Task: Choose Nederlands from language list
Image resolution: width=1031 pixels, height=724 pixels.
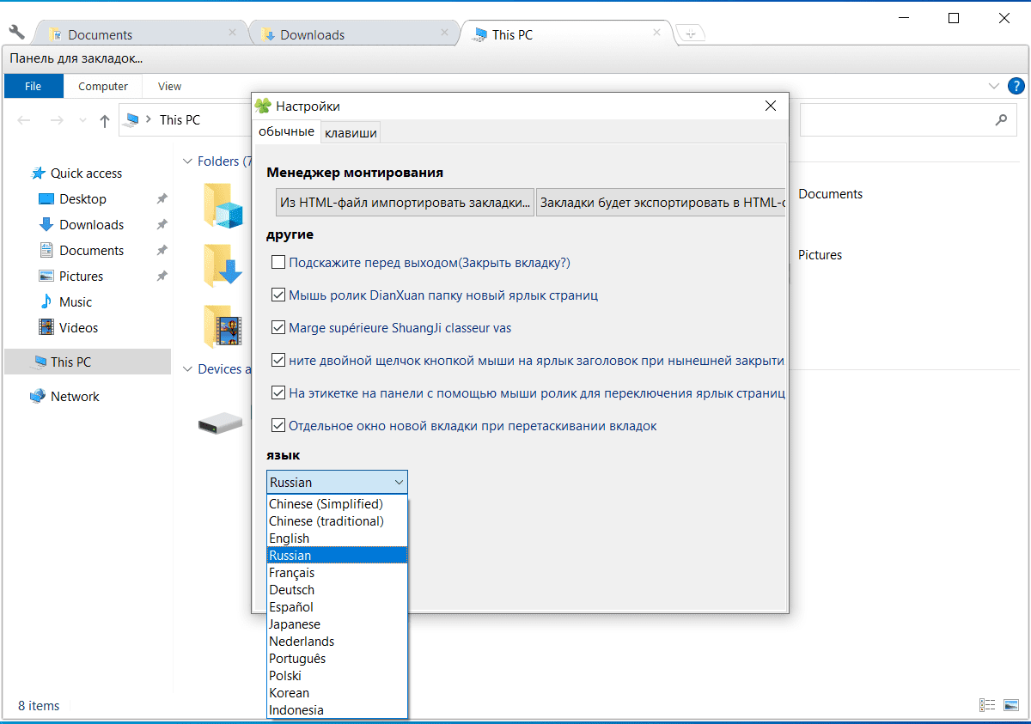Action: click(337, 642)
